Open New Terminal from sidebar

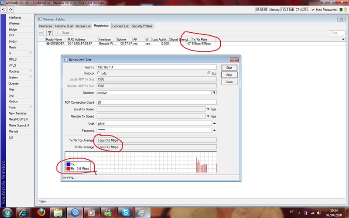coord(17,113)
